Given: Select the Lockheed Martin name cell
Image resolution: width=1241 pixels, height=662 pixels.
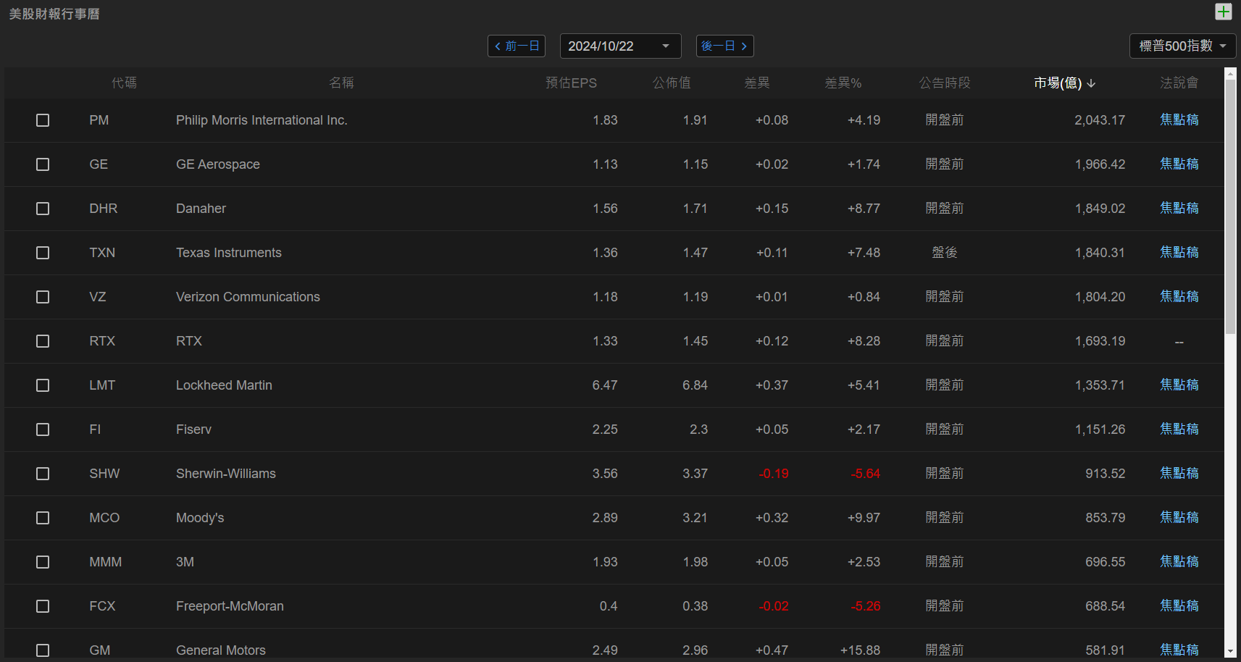Looking at the screenshot, I should coord(224,385).
